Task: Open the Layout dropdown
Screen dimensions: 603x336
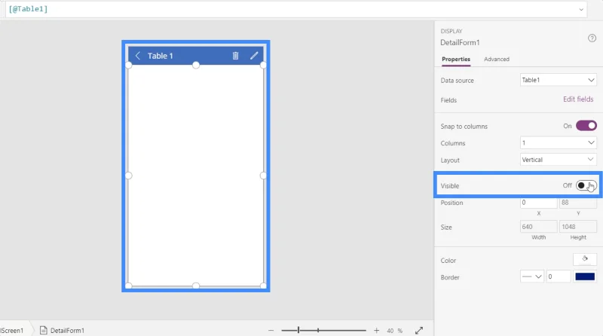Action: pos(558,160)
